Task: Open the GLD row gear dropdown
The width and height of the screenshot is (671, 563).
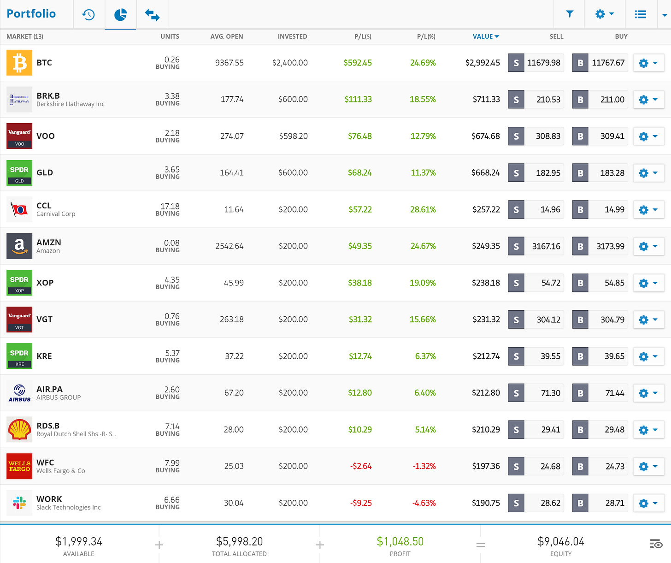Action: pos(649,173)
